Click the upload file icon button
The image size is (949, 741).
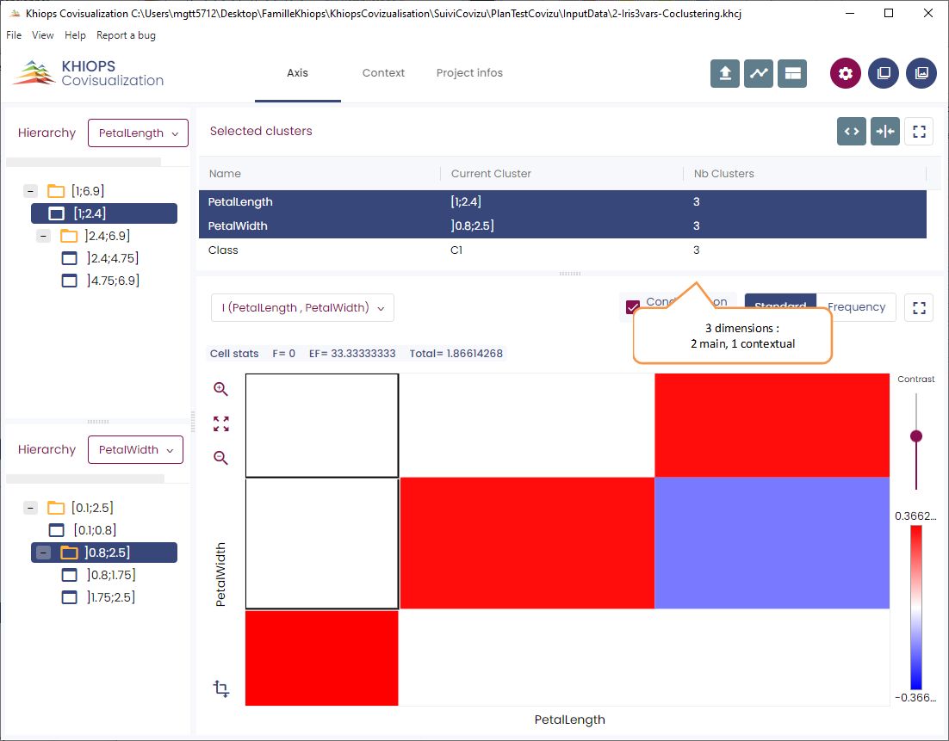[725, 74]
